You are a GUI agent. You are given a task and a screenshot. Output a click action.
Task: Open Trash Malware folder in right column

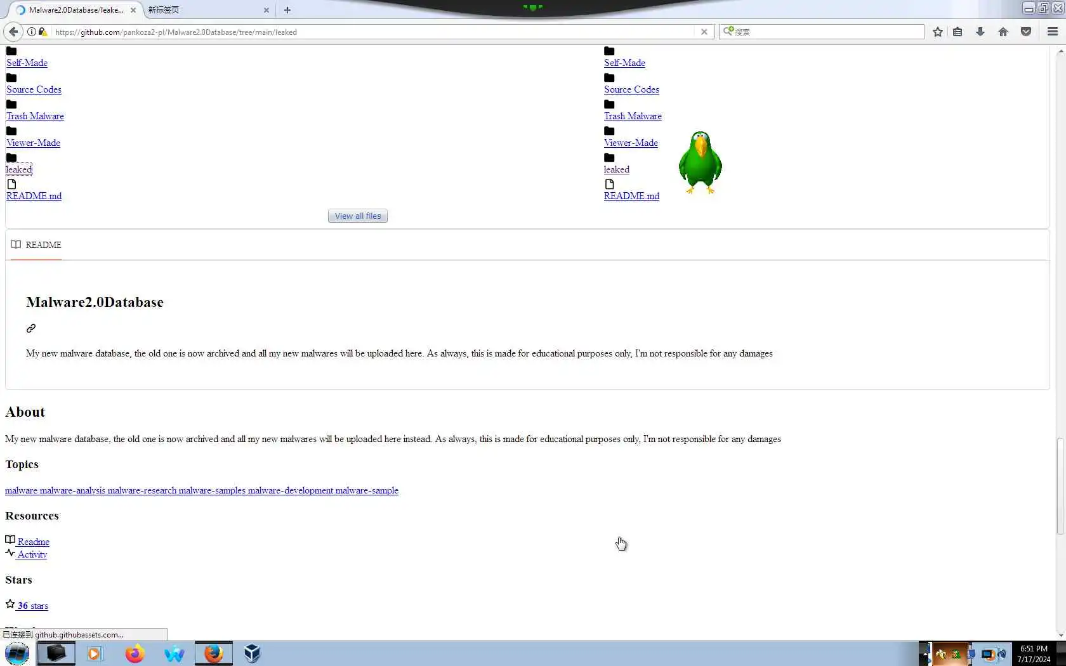(x=633, y=116)
